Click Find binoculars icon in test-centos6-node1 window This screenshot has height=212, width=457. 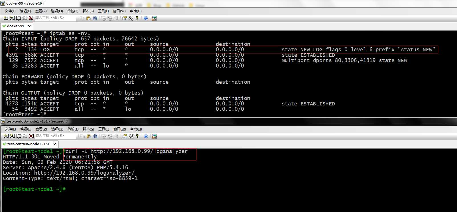pyautogui.click(x=95, y=136)
